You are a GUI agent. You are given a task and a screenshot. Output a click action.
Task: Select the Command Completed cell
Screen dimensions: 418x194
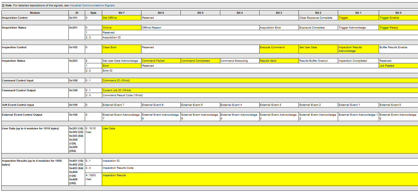(x=200, y=61)
